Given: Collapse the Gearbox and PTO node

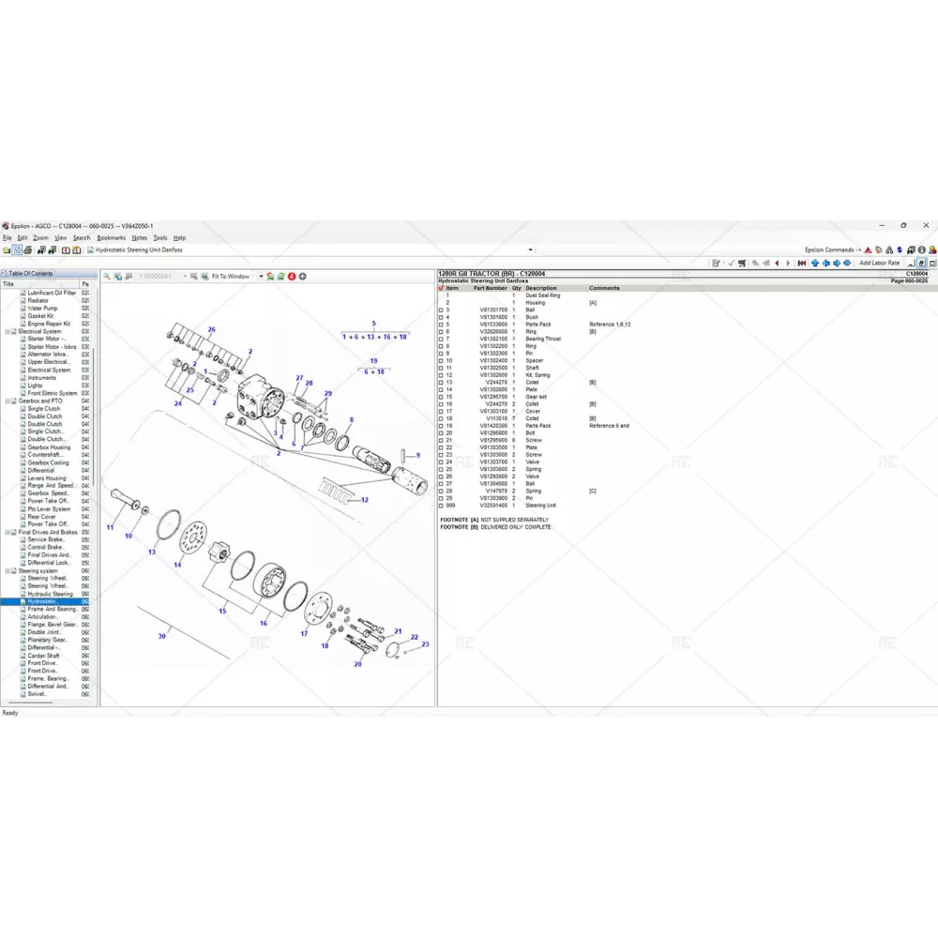Looking at the screenshot, I should [x=8, y=401].
